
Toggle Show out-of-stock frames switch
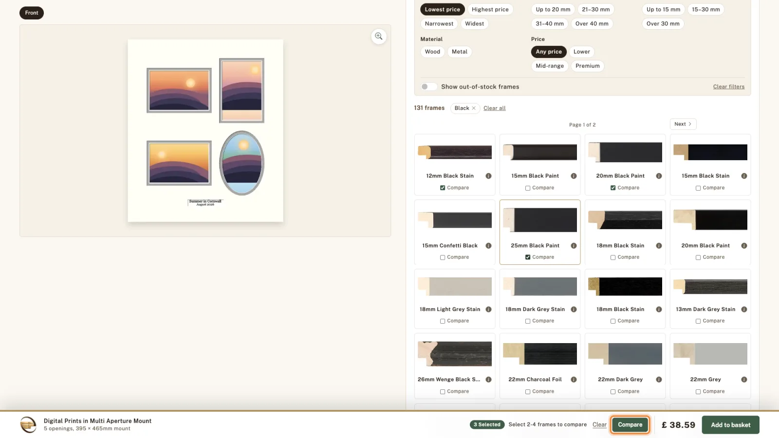pos(428,87)
